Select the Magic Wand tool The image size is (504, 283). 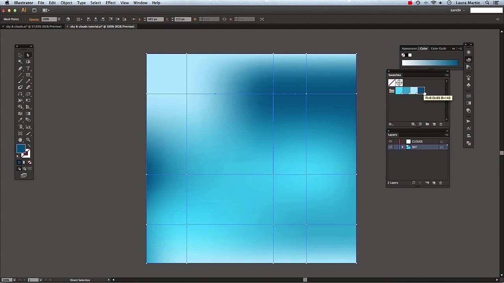20,62
